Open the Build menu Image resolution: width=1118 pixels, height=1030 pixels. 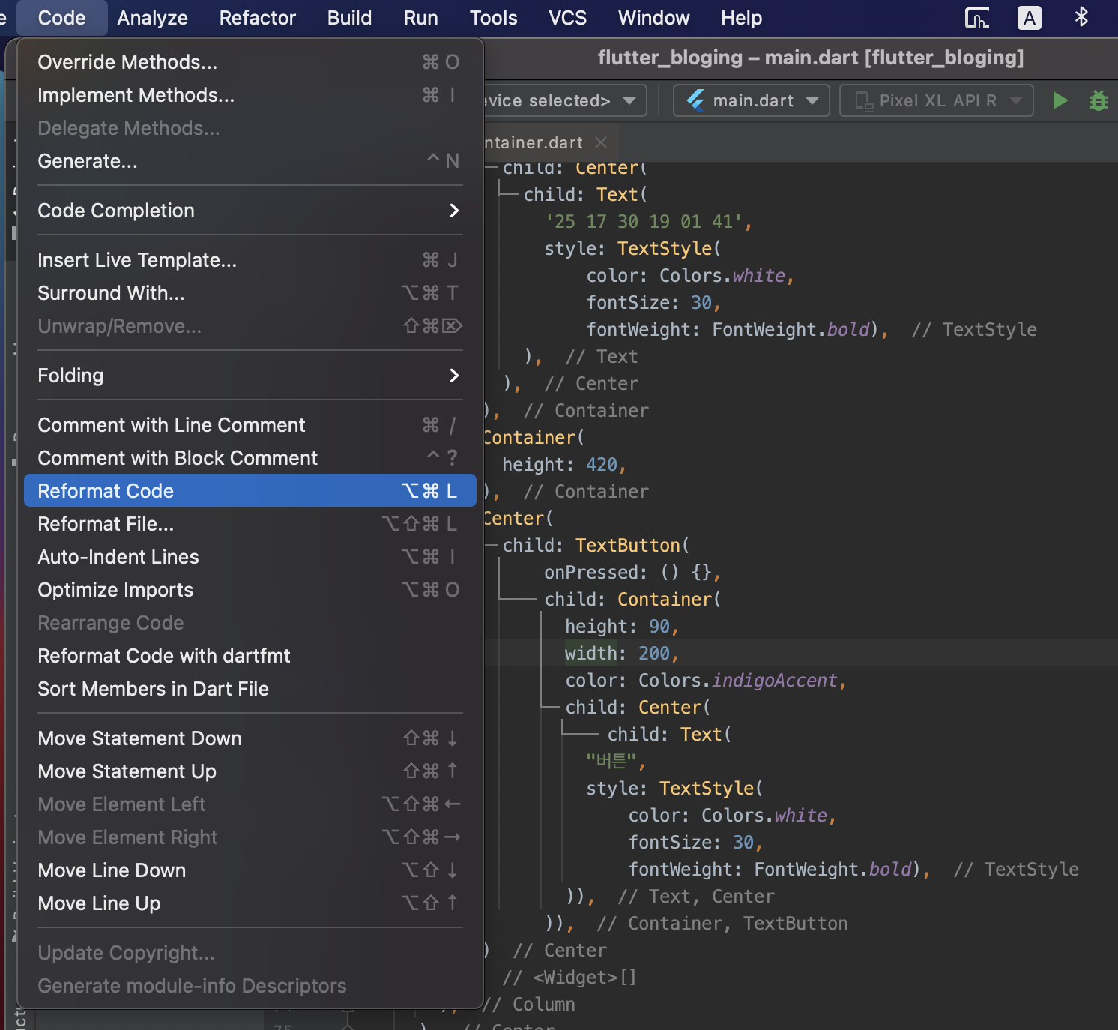(x=350, y=18)
